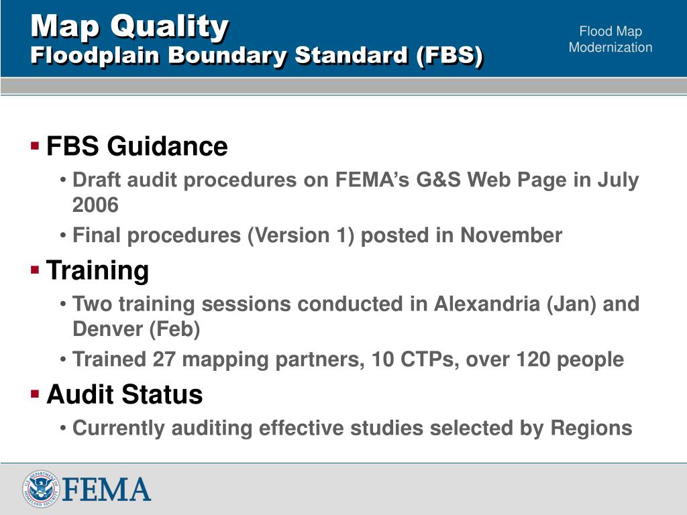Viewport: 687px width, 515px height.
Task: Click the red bullet beside Training
Action: (35, 270)
